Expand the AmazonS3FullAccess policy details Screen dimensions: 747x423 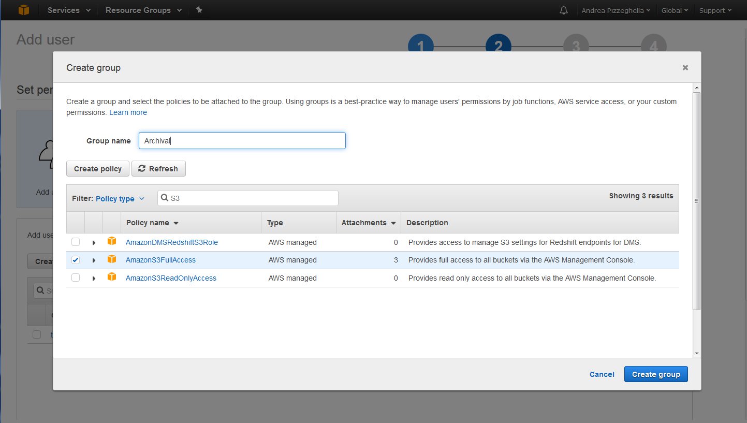[x=94, y=260]
